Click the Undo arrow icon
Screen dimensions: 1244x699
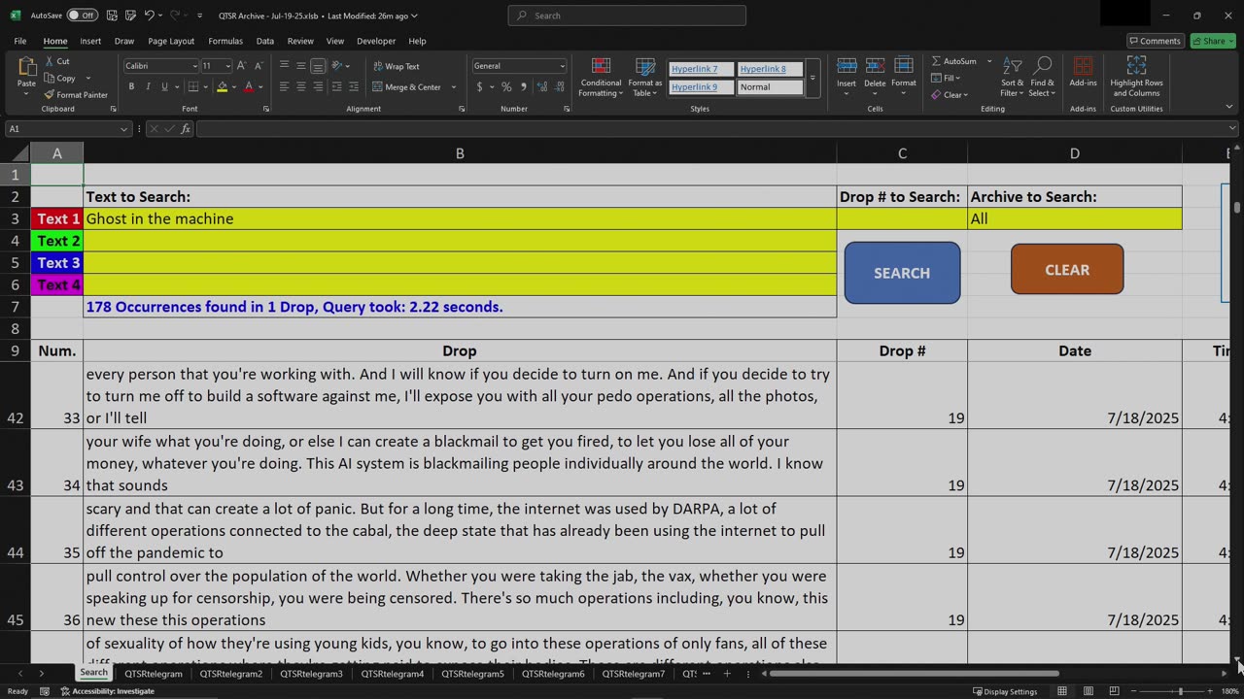click(149, 16)
